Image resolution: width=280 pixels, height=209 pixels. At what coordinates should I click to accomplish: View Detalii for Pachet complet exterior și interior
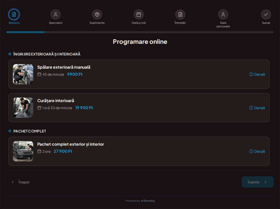(x=257, y=151)
